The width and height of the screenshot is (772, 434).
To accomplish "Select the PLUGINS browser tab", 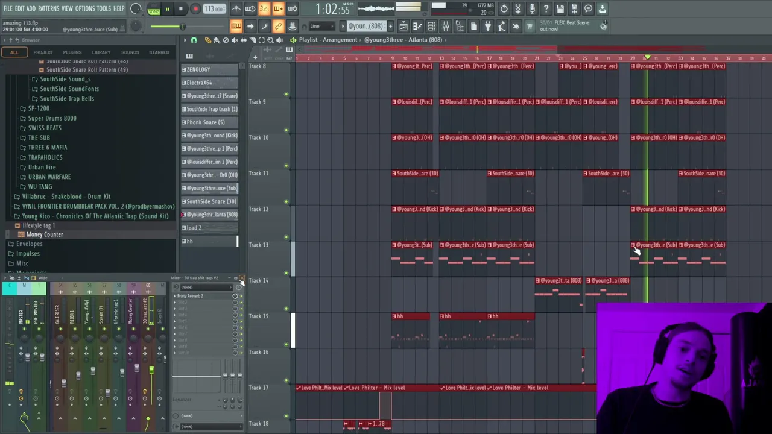I will [72, 52].
